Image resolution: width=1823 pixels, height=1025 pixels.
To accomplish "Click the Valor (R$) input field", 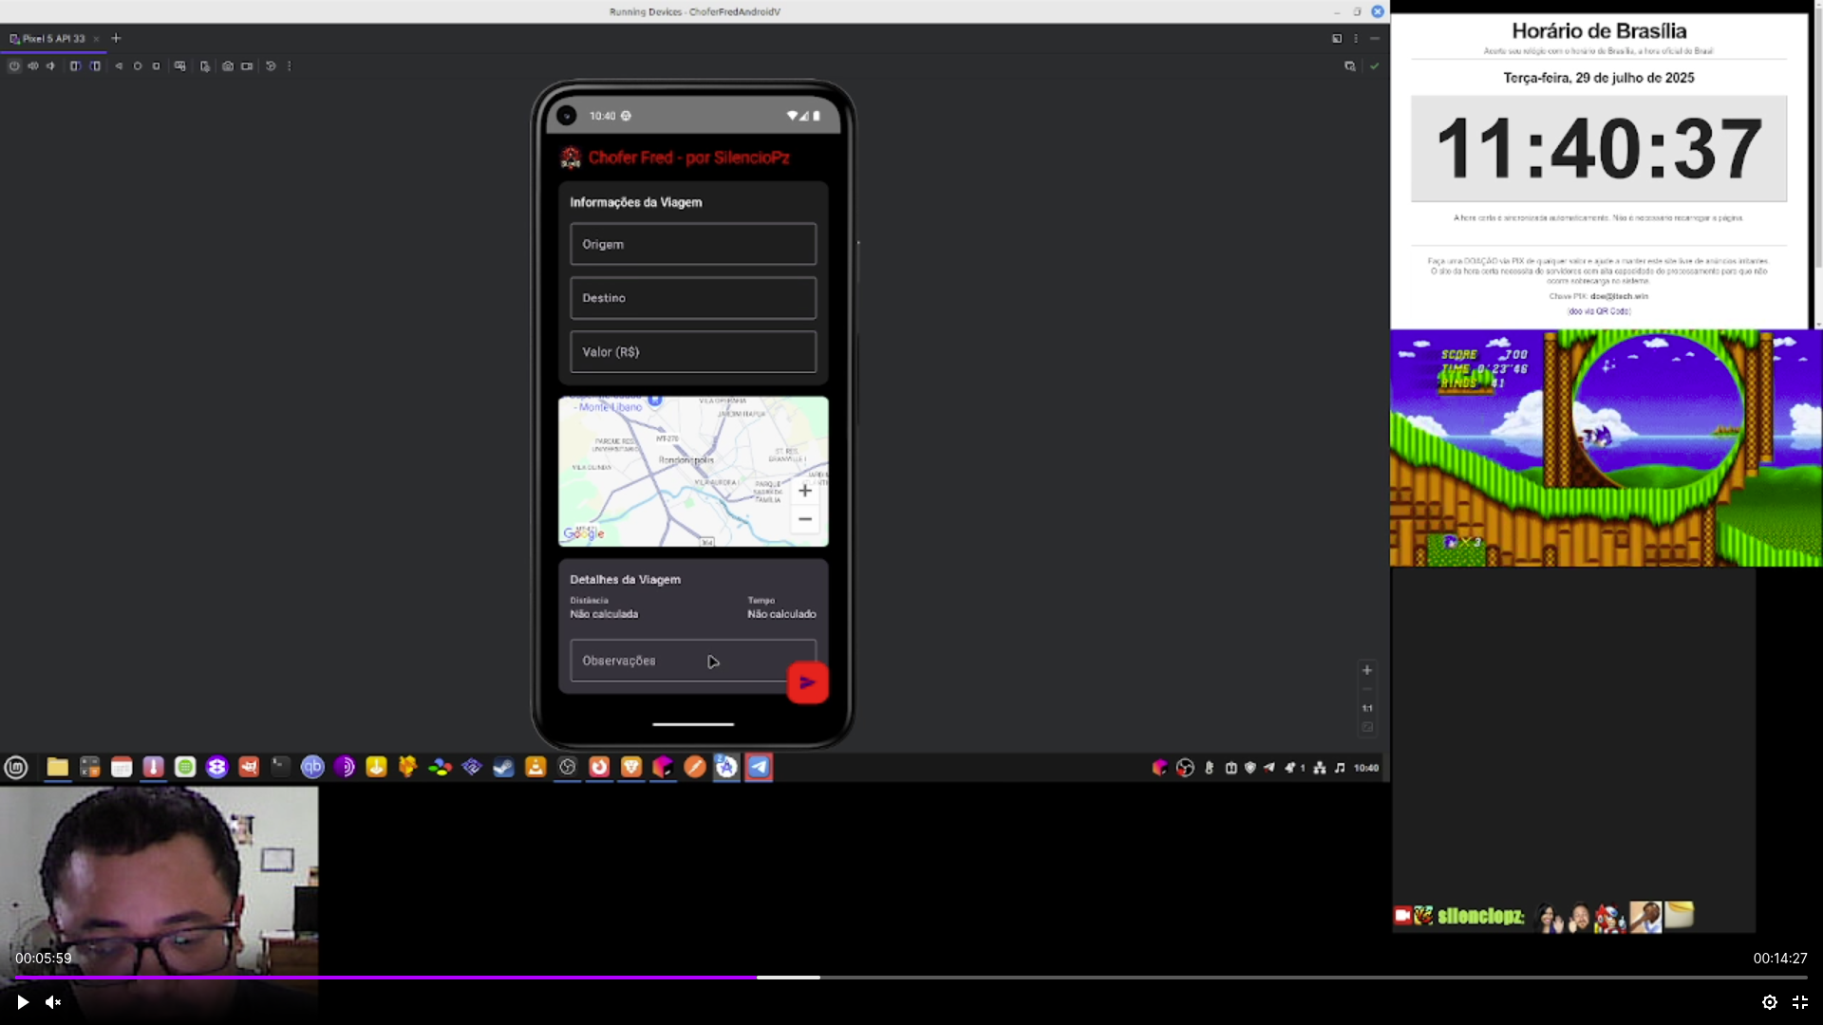I will pyautogui.click(x=693, y=352).
